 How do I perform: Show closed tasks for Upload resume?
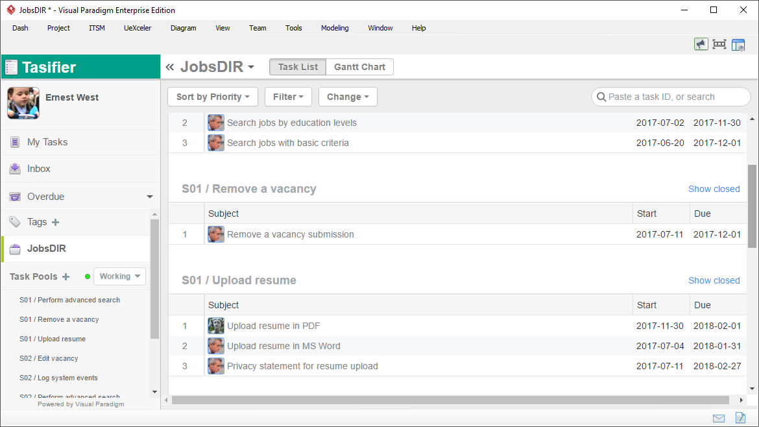pos(714,280)
